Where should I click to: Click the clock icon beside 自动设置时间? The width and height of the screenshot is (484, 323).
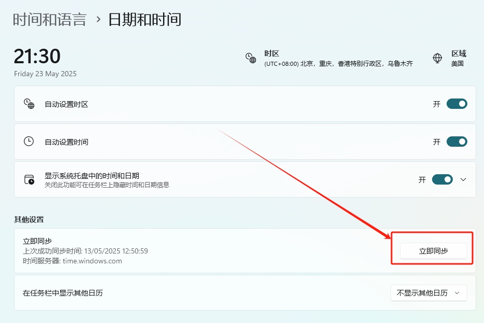coord(29,142)
